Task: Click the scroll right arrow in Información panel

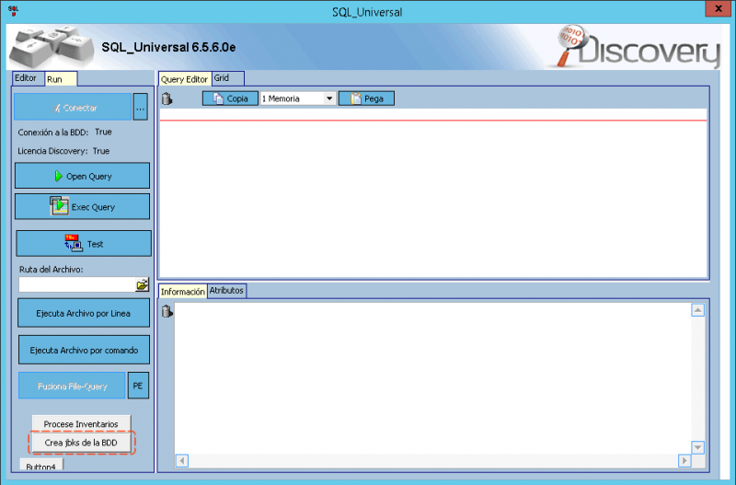Action: [684, 460]
